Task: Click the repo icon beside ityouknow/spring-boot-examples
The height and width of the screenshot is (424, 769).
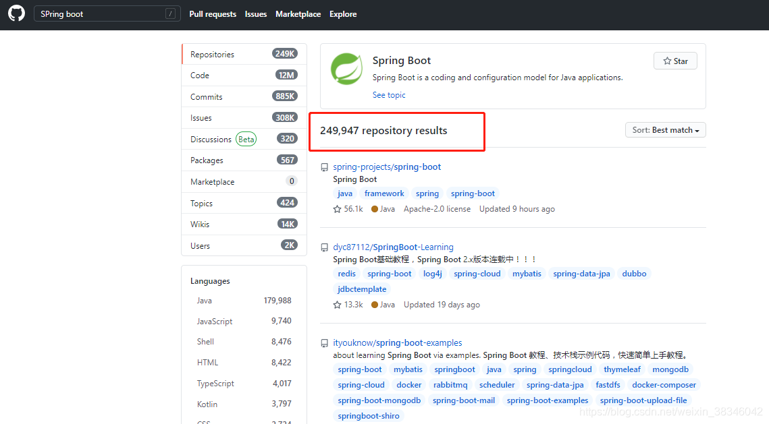Action: coord(324,343)
